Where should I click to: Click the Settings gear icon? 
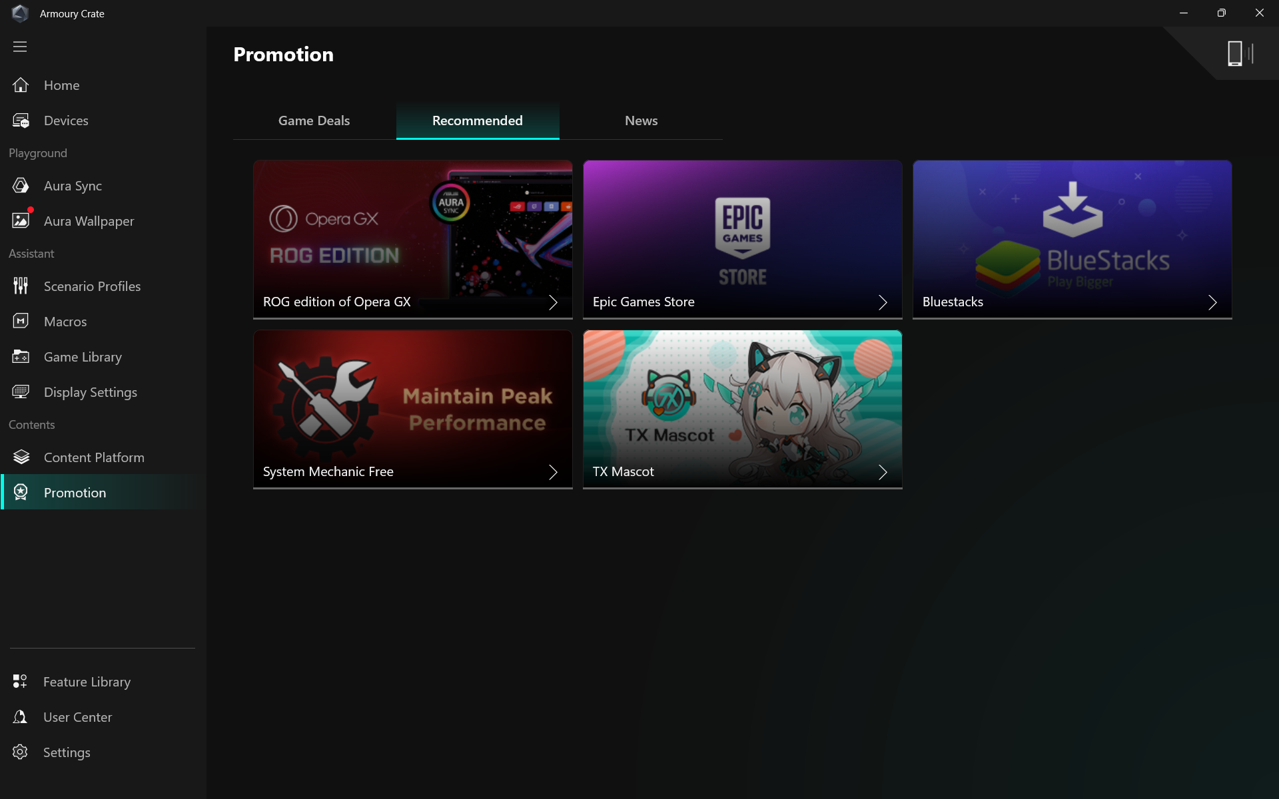[20, 752]
